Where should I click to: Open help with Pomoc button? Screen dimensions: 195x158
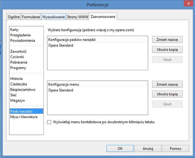point(176,148)
